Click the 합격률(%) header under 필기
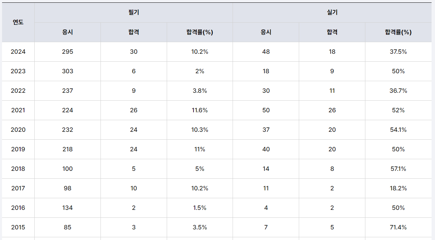Viewport: 435px width, 240px height. [x=200, y=32]
